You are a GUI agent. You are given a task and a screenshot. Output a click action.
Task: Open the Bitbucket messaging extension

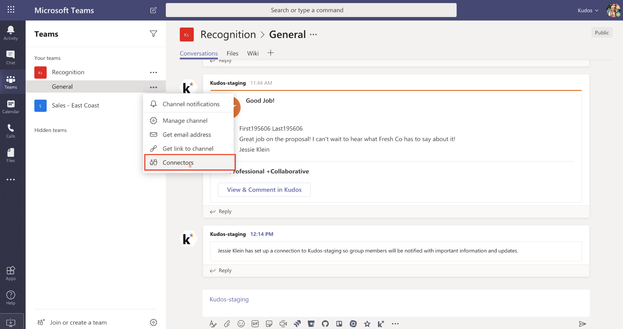pyautogui.click(x=311, y=324)
